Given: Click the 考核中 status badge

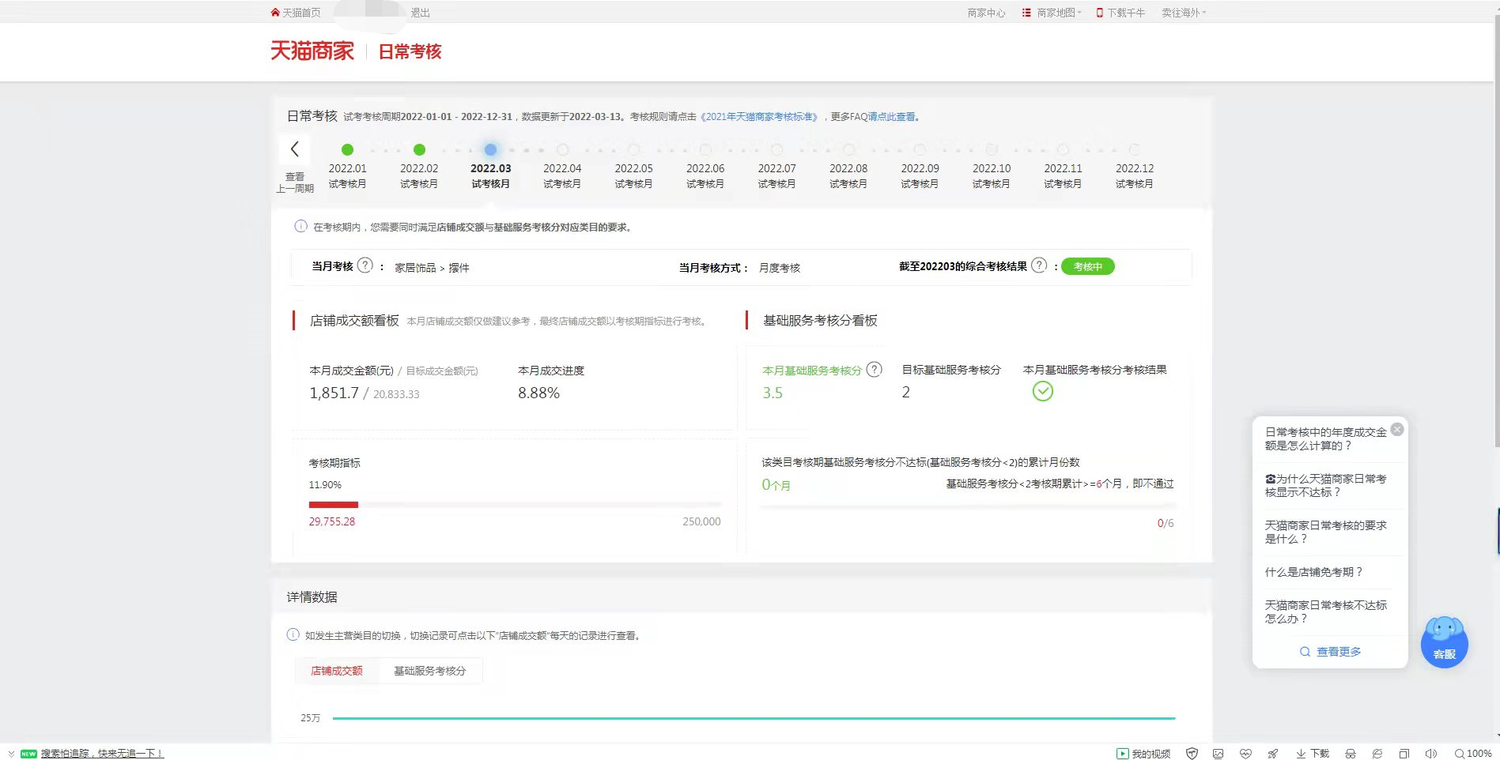Looking at the screenshot, I should [x=1087, y=266].
